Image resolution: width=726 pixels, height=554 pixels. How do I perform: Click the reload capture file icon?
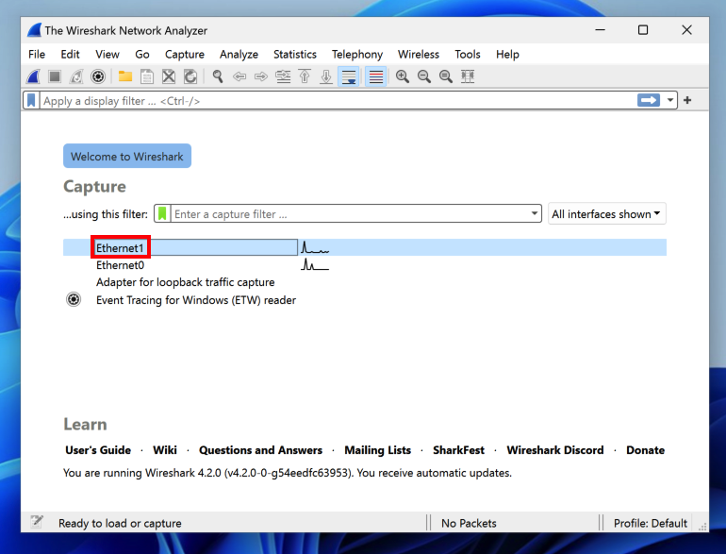[x=190, y=76]
